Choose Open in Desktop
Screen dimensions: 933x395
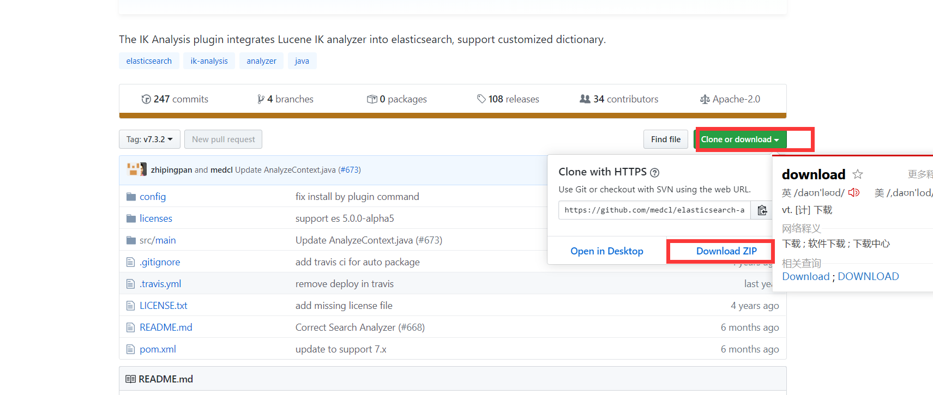(607, 251)
